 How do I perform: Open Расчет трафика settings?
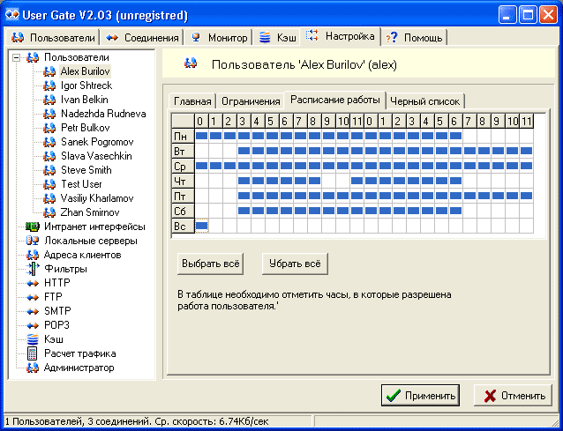click(80, 353)
